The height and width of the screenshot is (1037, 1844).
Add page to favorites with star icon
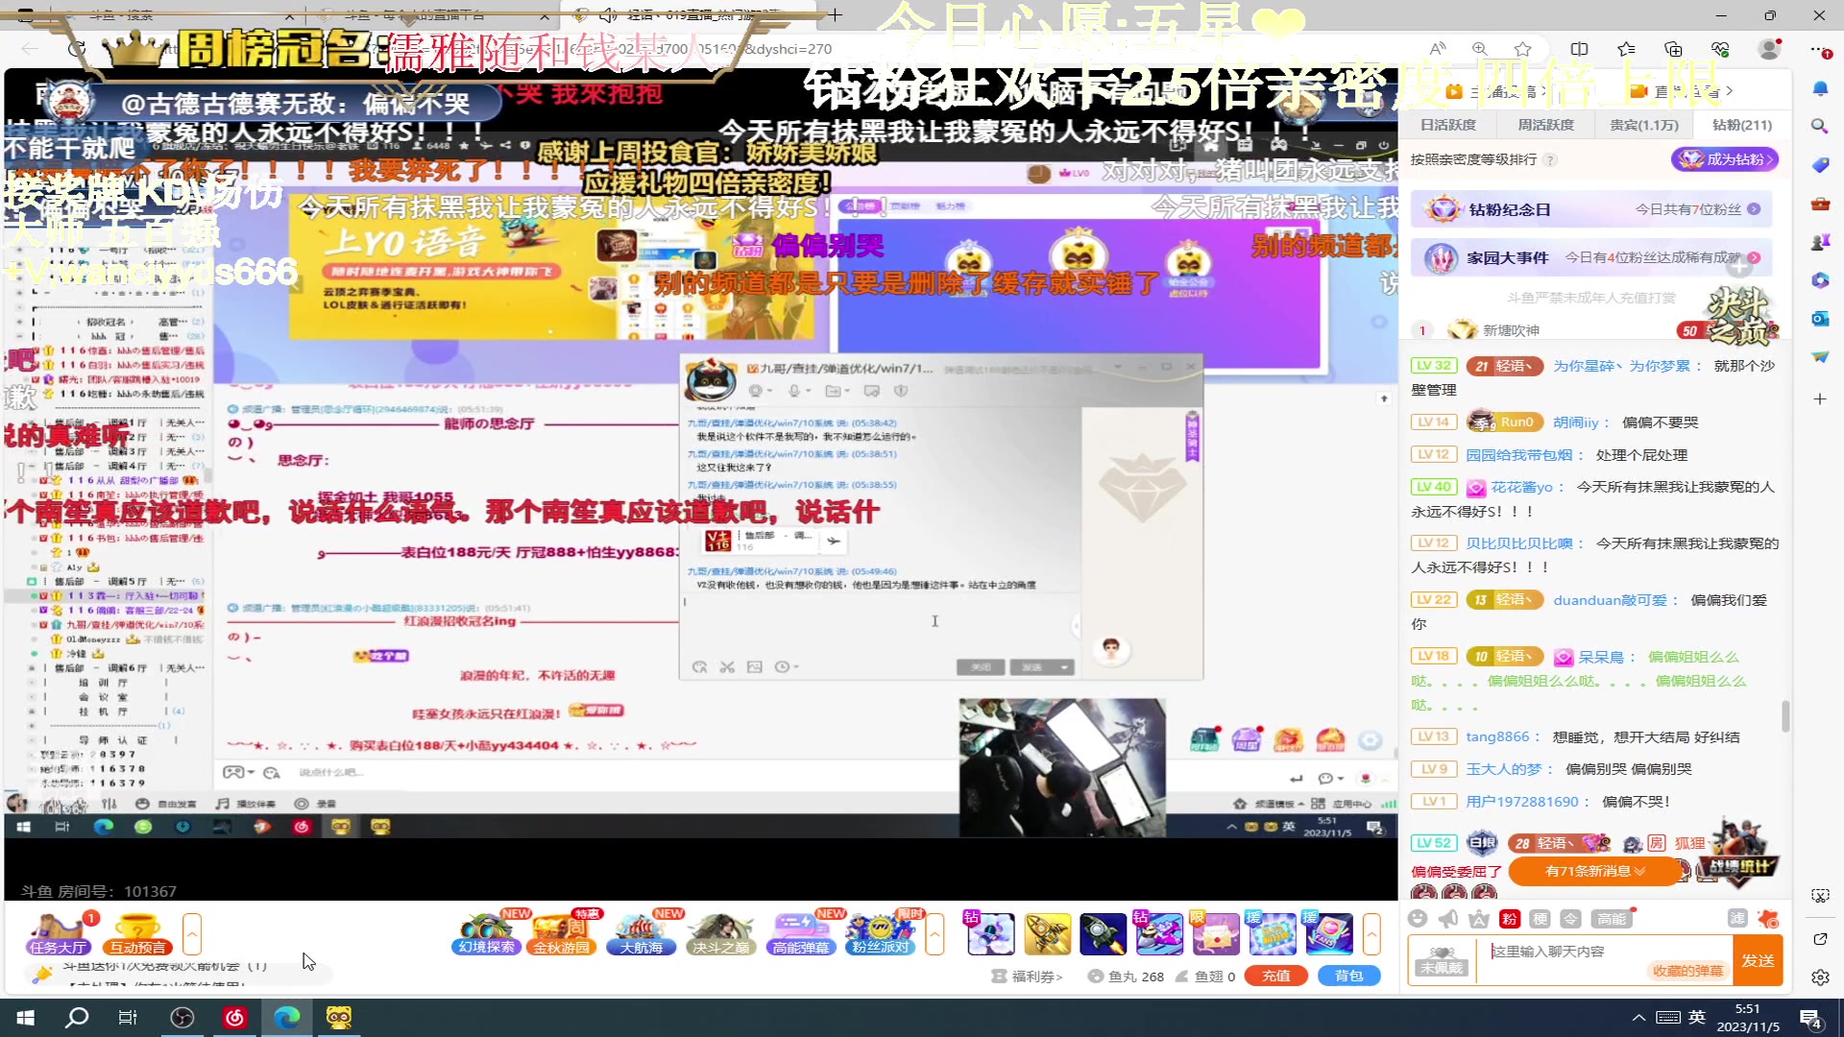(1522, 49)
